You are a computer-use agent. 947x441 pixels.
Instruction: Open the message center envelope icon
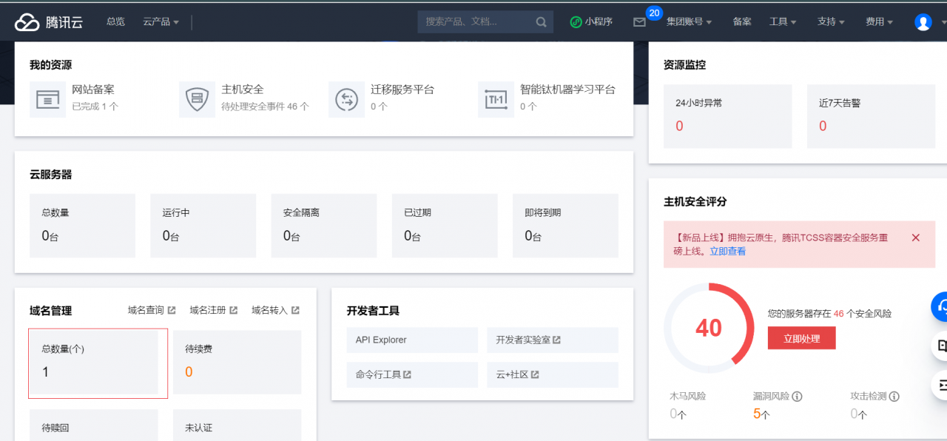639,22
